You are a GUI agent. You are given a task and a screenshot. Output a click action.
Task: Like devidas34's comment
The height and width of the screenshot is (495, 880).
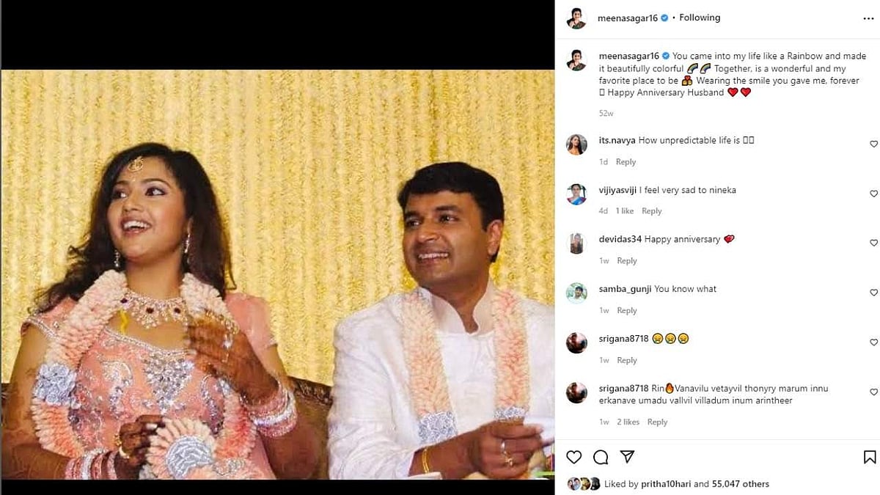pos(873,243)
